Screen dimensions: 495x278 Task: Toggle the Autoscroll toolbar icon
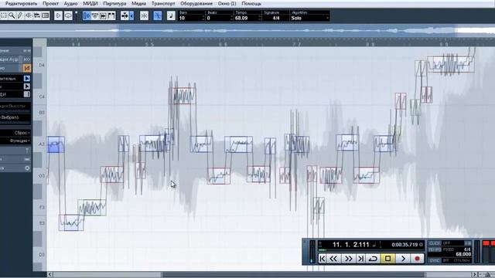[111, 15]
